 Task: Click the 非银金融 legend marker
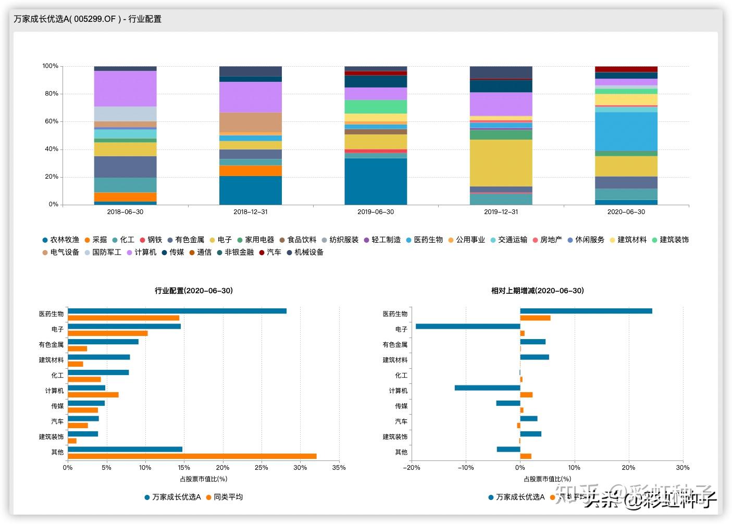coord(219,253)
